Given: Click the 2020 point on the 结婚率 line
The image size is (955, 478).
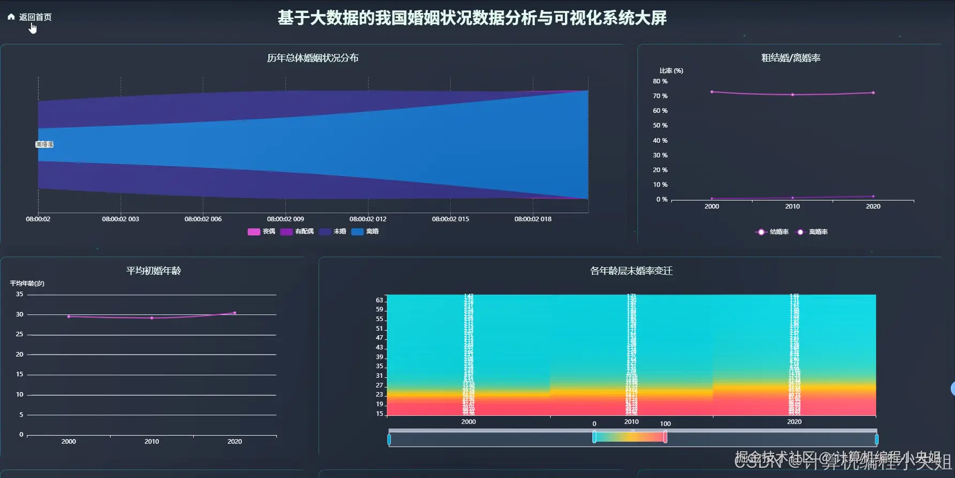Looking at the screenshot, I should 873,92.
